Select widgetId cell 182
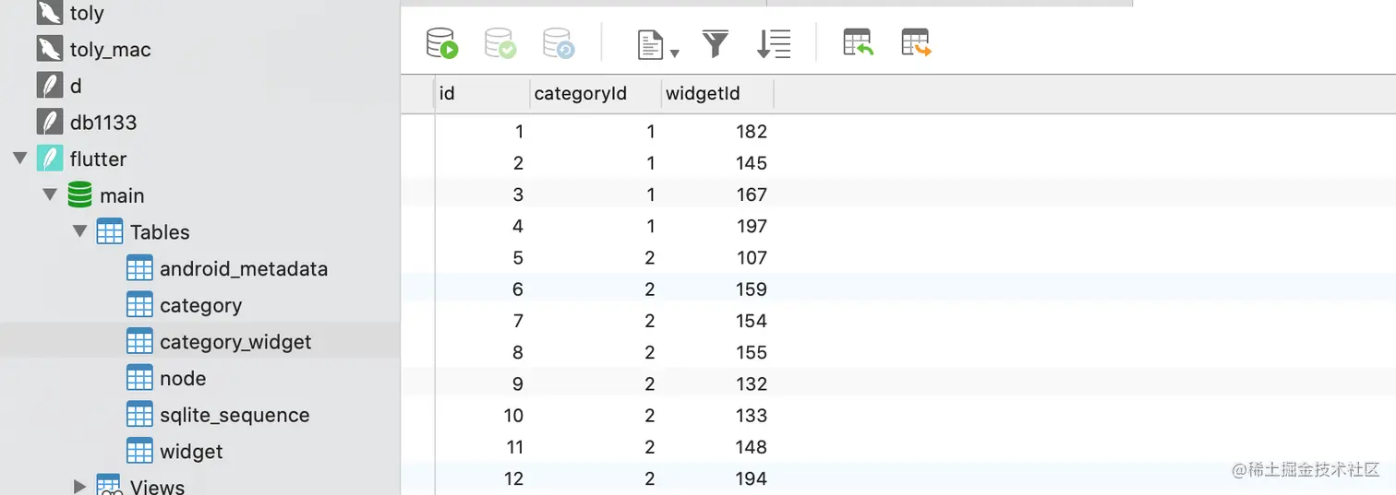Viewport: 1396px width, 495px height. coord(752,132)
